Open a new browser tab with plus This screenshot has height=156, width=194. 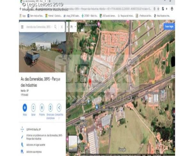pos(50,1)
